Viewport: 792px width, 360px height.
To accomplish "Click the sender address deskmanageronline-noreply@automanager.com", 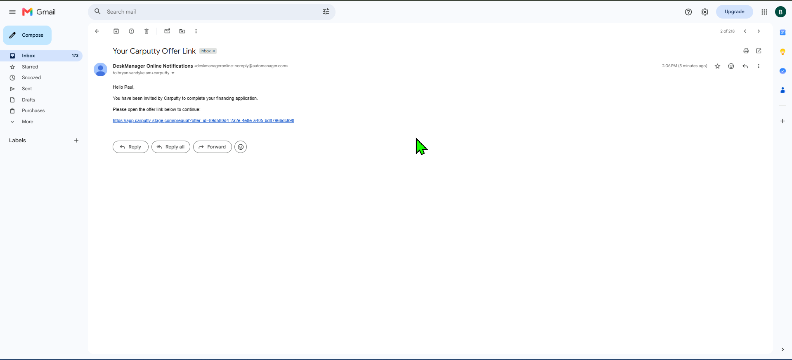I will pyautogui.click(x=241, y=66).
